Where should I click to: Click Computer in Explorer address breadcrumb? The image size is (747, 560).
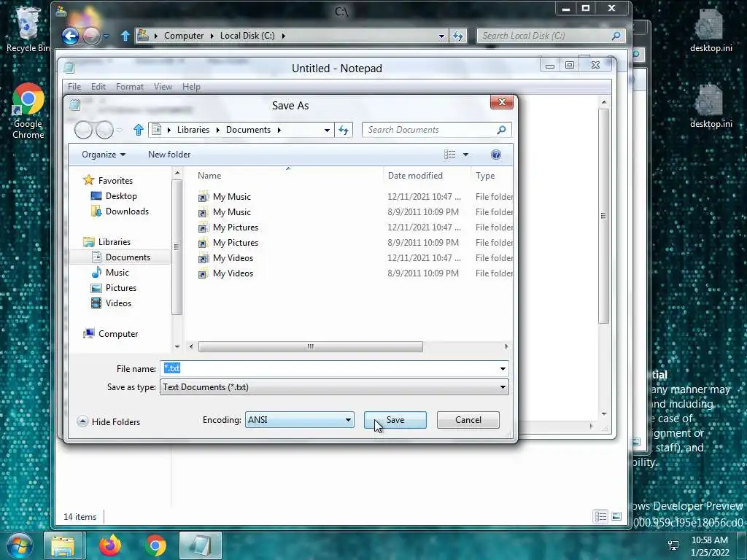pos(183,36)
